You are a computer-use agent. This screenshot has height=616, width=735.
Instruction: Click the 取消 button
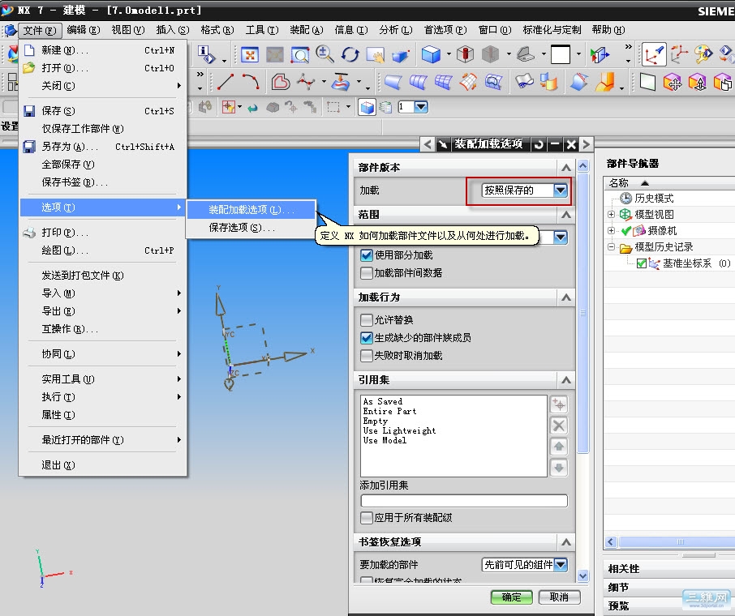pos(559,597)
